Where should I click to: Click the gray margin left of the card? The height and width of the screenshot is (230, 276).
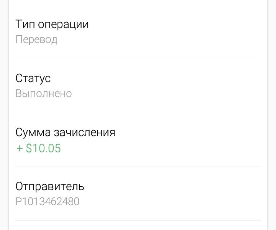[x=4, y=115]
